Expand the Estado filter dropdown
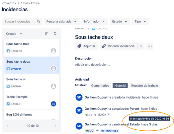The image size is (174, 134). (120, 21)
